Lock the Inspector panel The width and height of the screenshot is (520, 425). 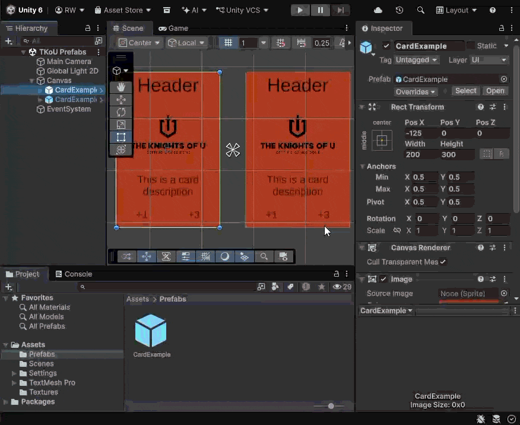click(502, 28)
